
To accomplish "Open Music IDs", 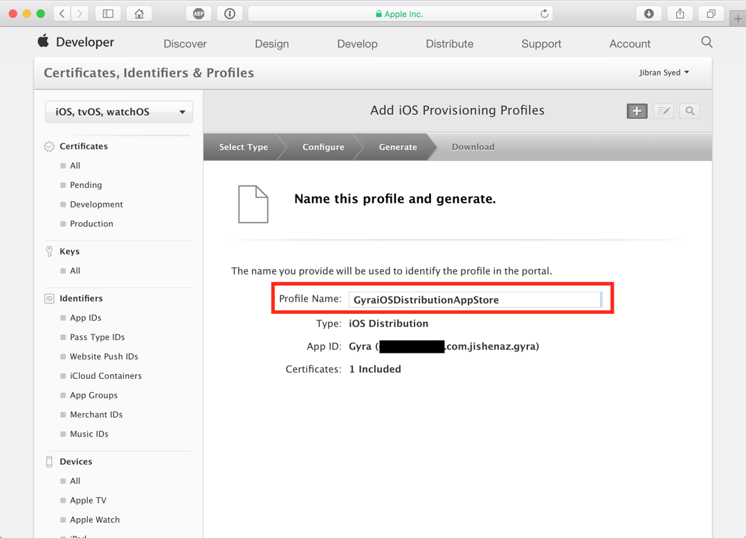I will (x=89, y=434).
